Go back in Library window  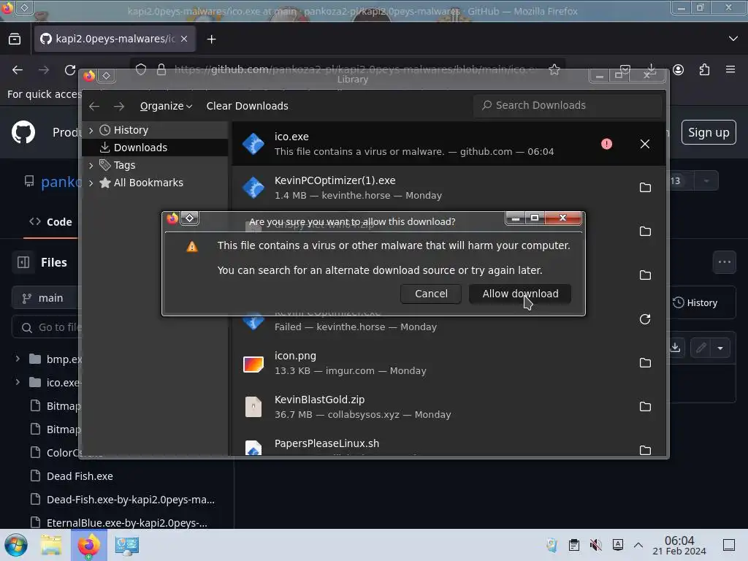point(94,106)
